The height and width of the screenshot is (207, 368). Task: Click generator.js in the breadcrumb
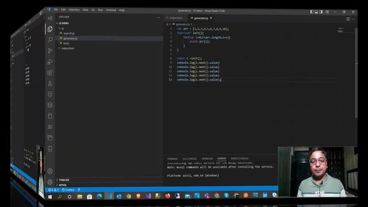click(183, 24)
